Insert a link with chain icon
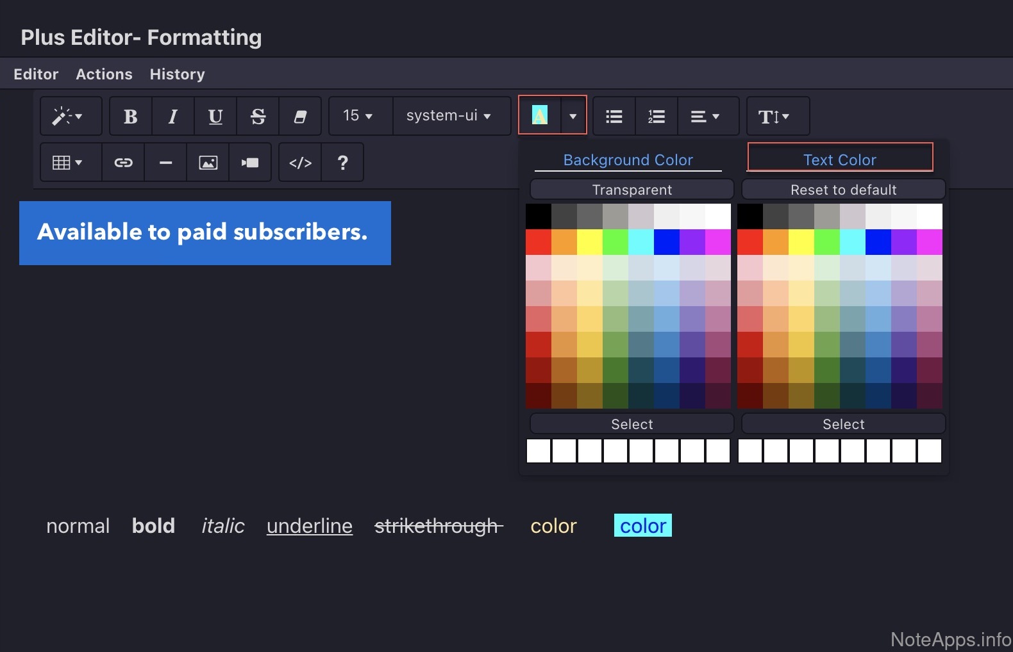1013x652 pixels. pos(123,163)
